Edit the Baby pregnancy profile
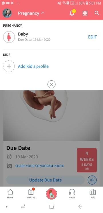The width and height of the screenshot is (103, 213). pyautogui.click(x=92, y=37)
